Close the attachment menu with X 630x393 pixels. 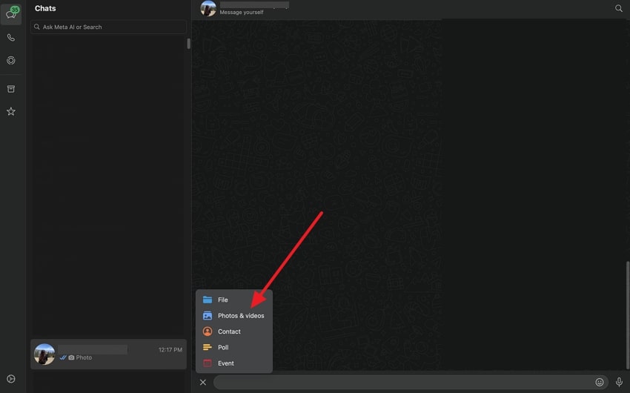click(x=203, y=383)
